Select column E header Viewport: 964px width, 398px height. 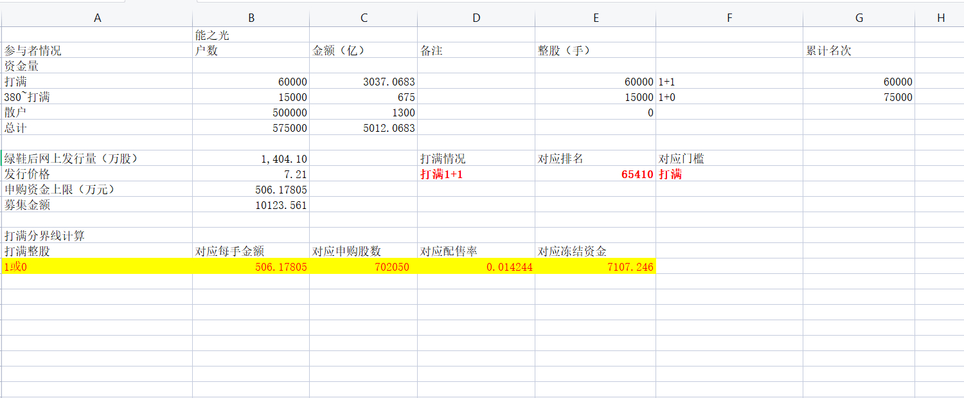[596, 18]
